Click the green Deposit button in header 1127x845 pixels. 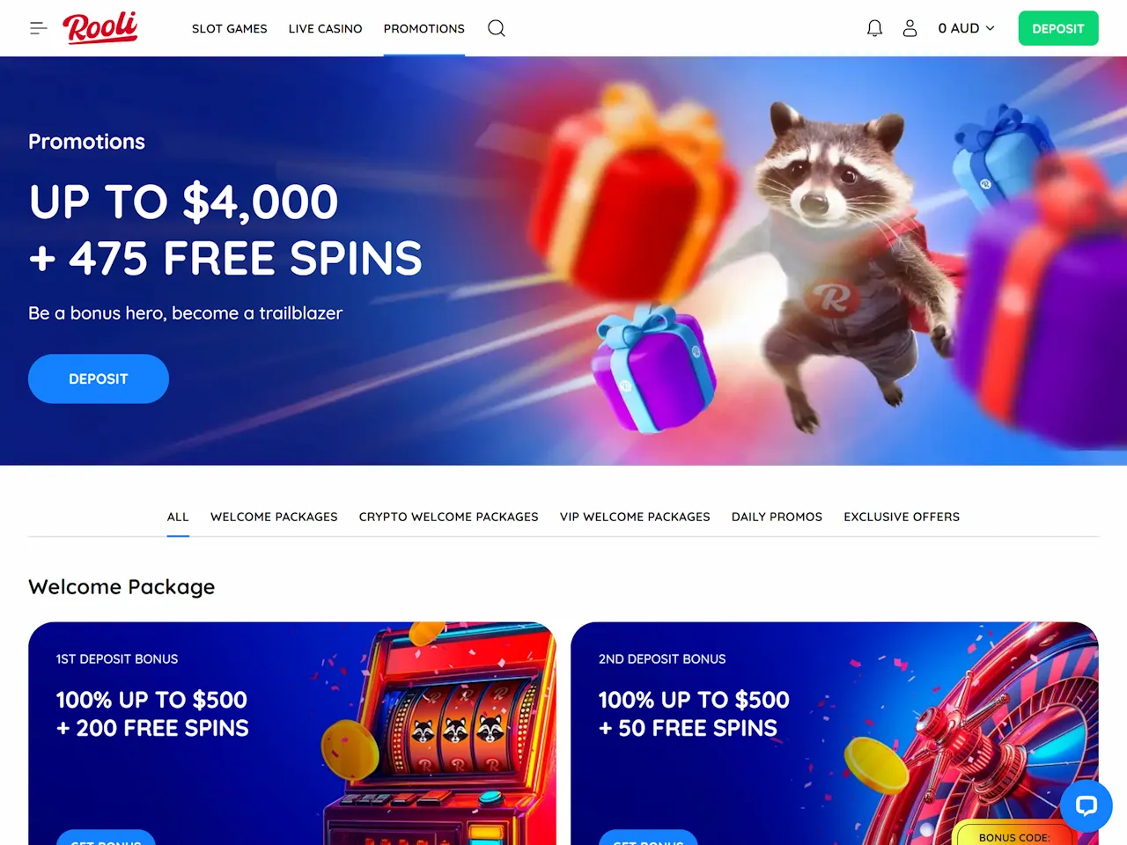1058,28
